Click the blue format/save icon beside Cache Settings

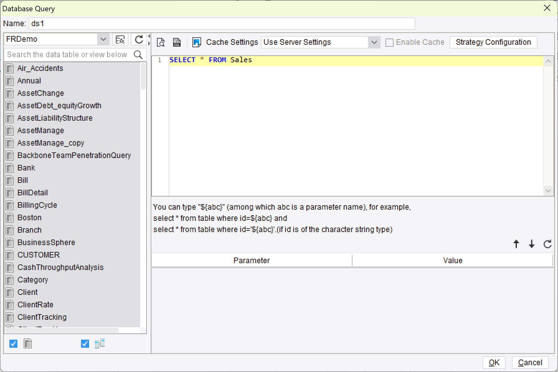196,42
